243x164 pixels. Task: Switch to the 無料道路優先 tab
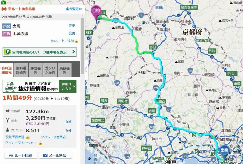coord(21,70)
